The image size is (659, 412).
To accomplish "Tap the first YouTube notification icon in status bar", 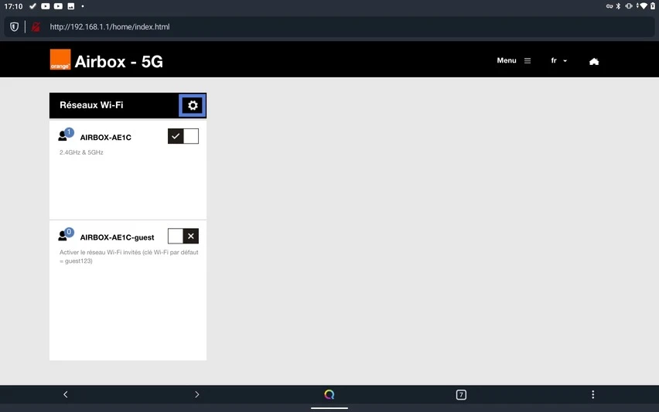I will 46,6.
